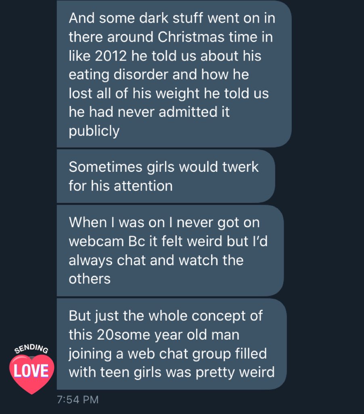Select the message about never getting on webcam

169,250
